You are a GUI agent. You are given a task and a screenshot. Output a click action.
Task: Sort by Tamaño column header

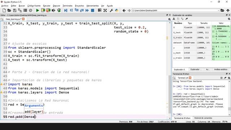(204, 23)
